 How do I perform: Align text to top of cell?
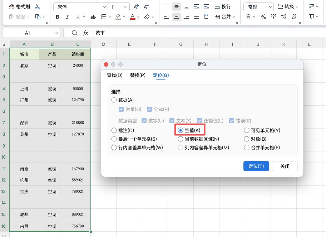pyautogui.click(x=167, y=7)
